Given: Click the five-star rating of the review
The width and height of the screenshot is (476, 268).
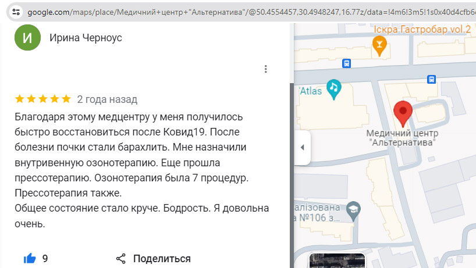Looking at the screenshot, I should pyautogui.click(x=42, y=99).
